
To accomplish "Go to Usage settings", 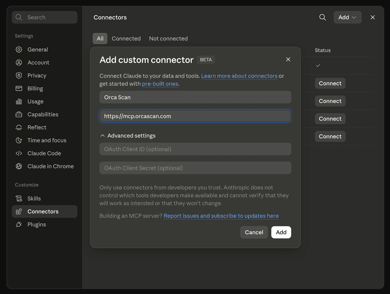I will [45, 102].
